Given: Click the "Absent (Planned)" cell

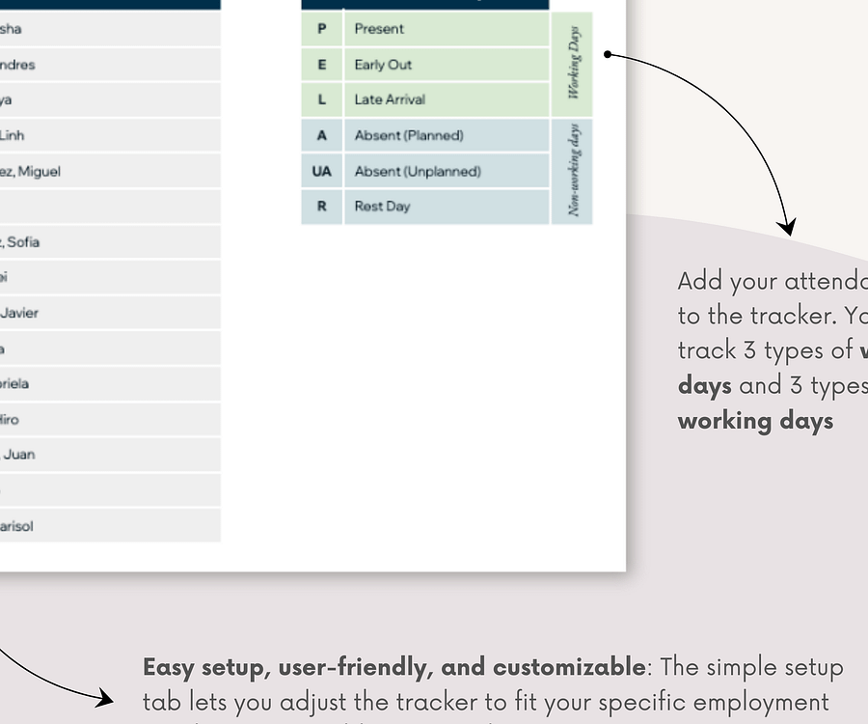Looking at the screenshot, I should click(447, 135).
